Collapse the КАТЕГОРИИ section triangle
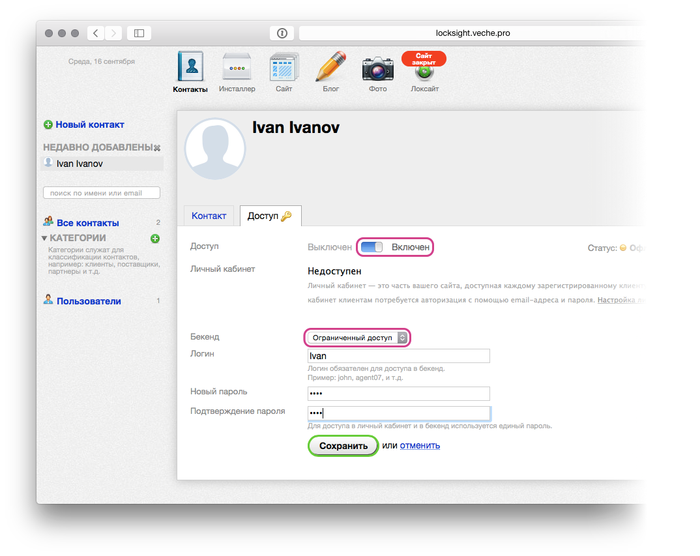 [x=44, y=238]
